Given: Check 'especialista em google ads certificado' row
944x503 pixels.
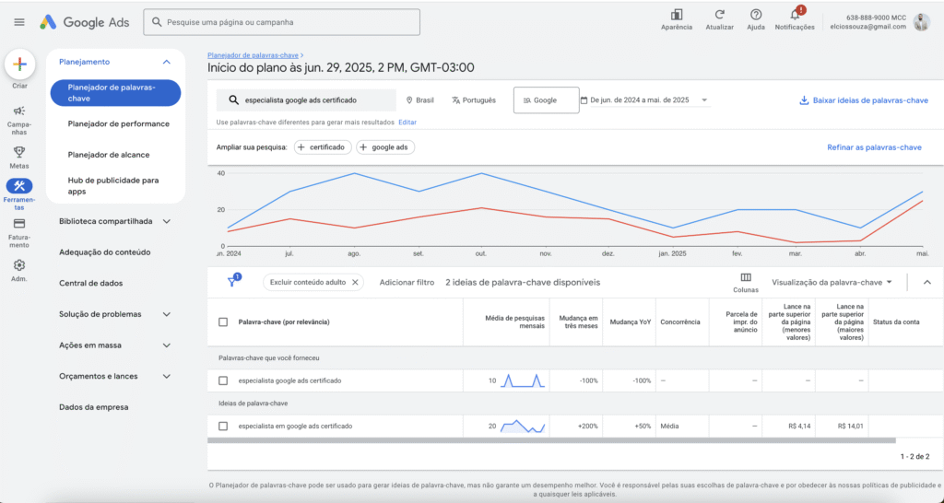Looking at the screenshot, I should 223,426.
